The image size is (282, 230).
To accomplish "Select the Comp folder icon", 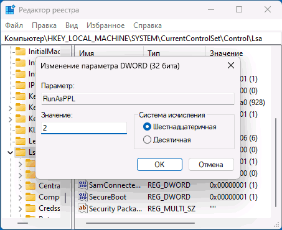I will (x=31, y=197).
